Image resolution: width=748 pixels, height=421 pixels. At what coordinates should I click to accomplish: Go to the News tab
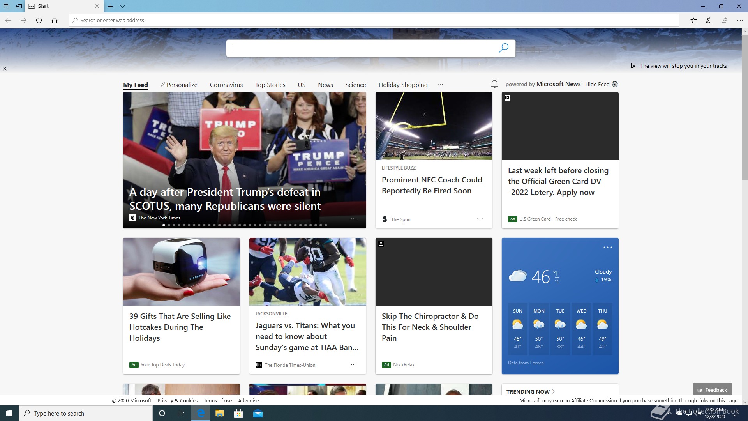point(325,85)
